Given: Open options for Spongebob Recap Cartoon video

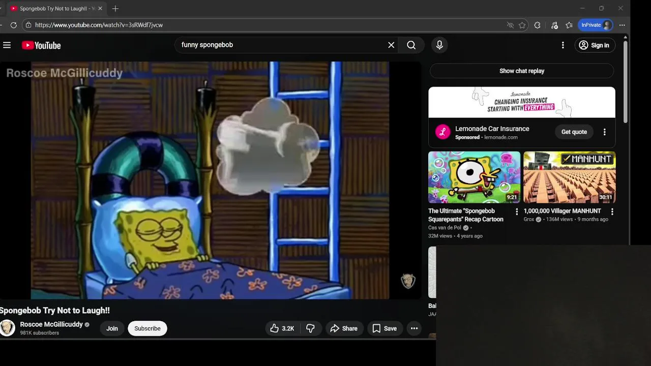Looking at the screenshot, I should point(517,211).
